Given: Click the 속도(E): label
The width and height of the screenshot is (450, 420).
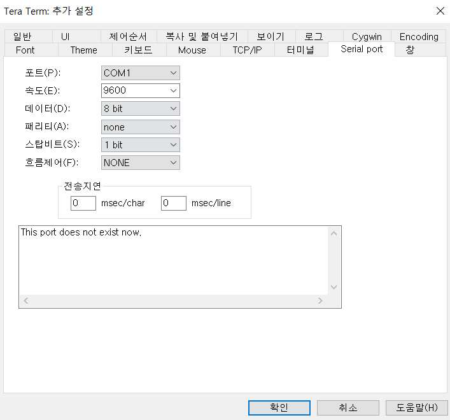Looking at the screenshot, I should (x=43, y=90).
